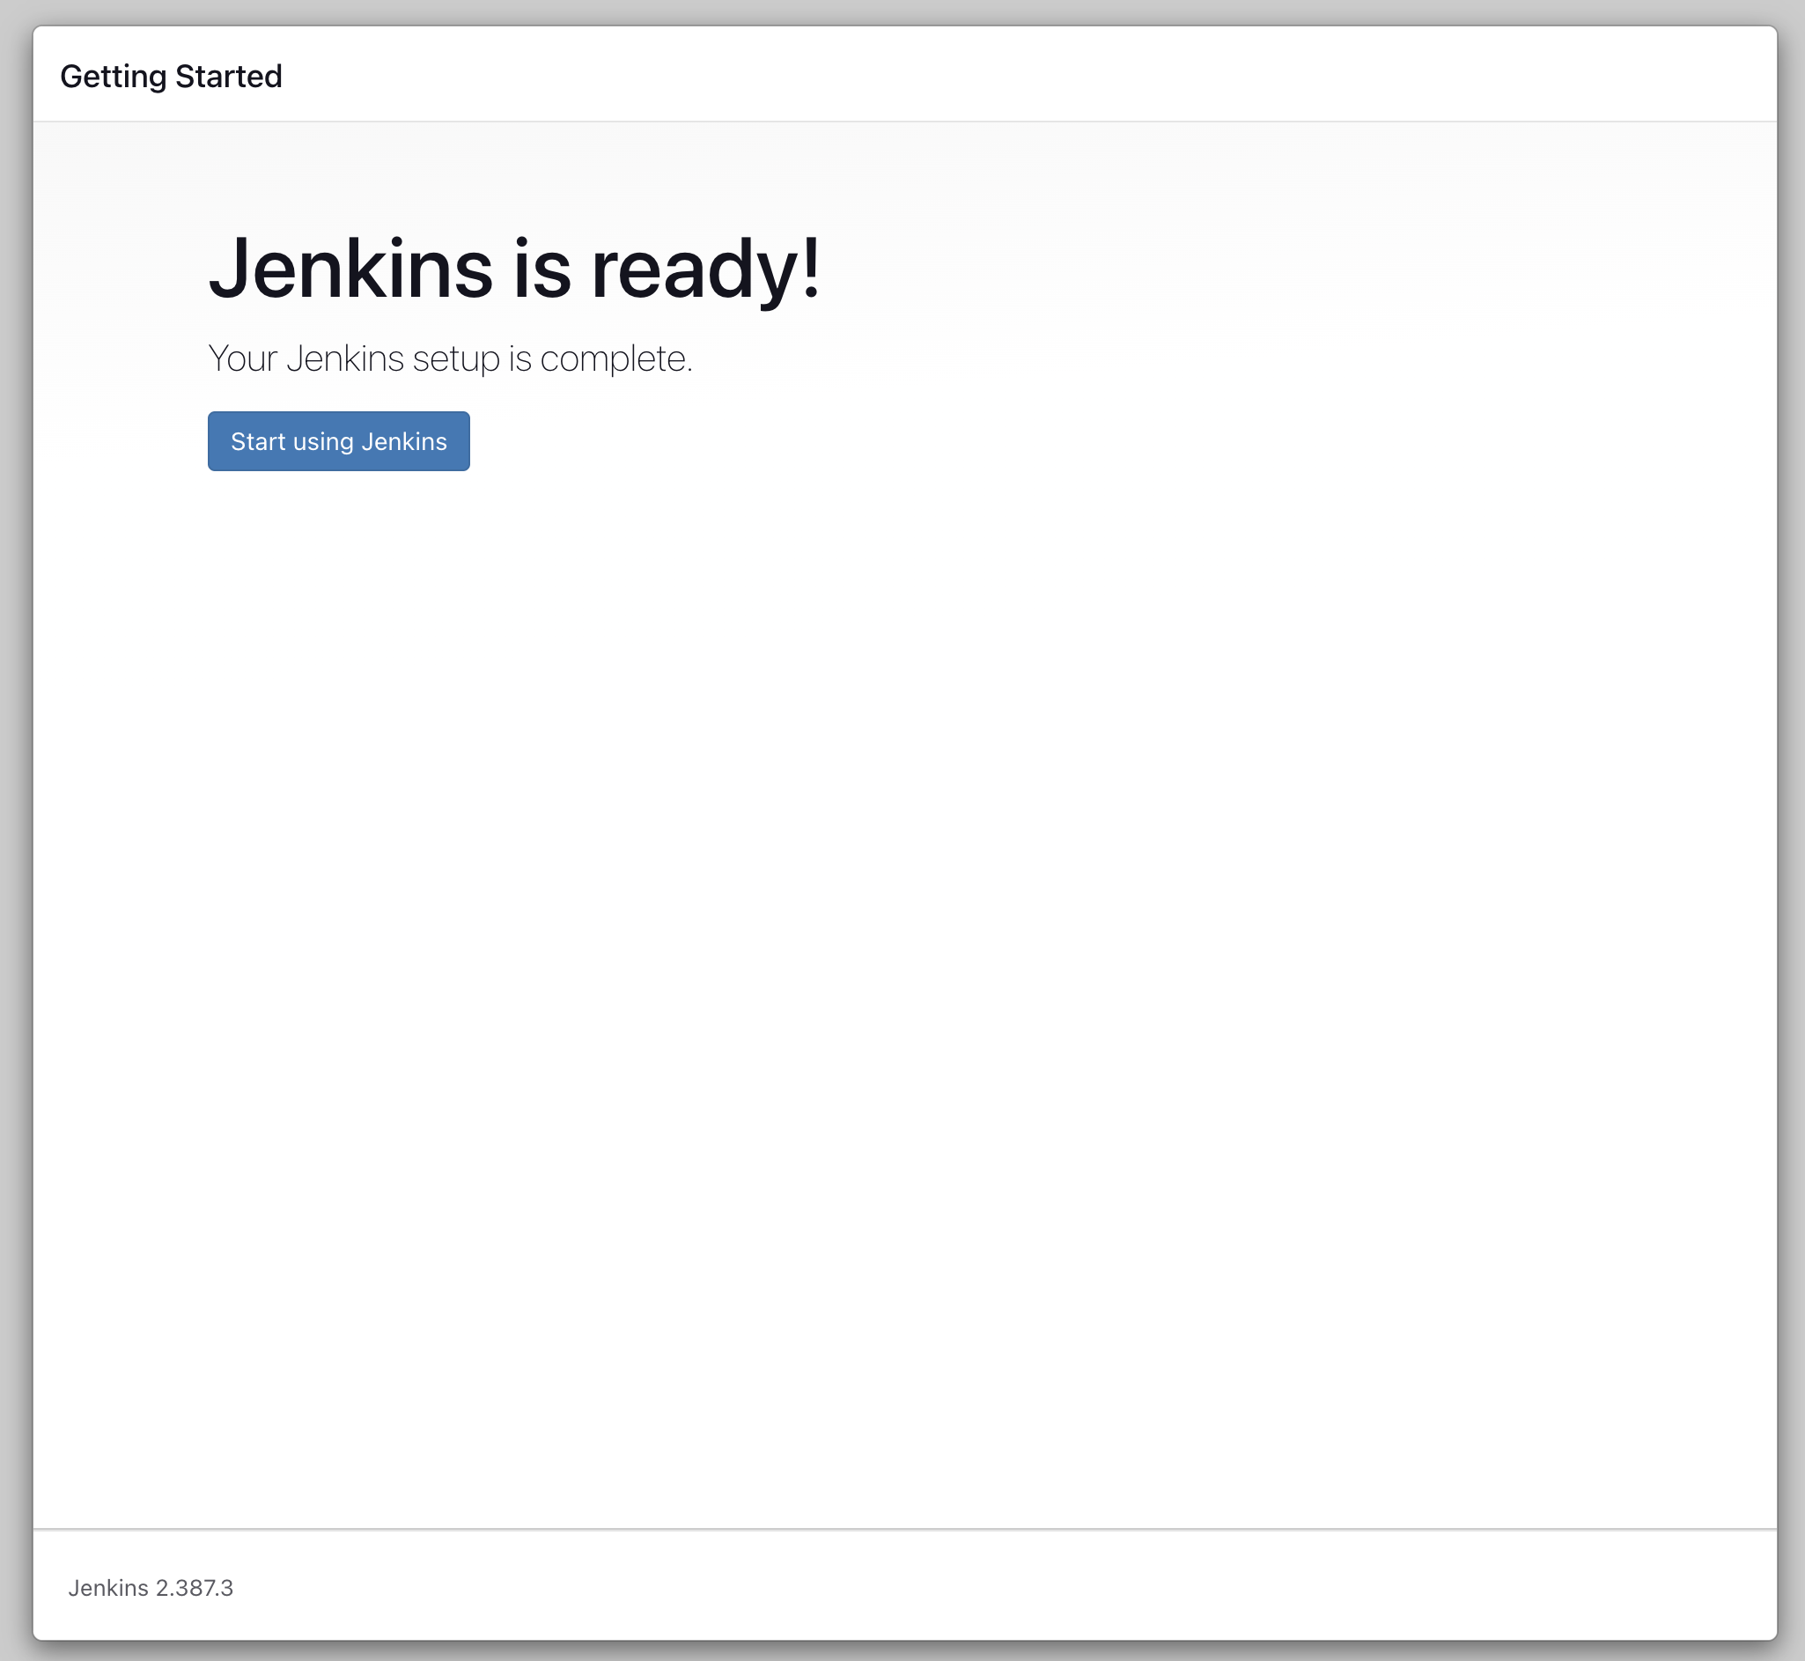Viewport: 1805px width, 1661px height.
Task: Click the word ready! in the heading
Action: (705, 268)
